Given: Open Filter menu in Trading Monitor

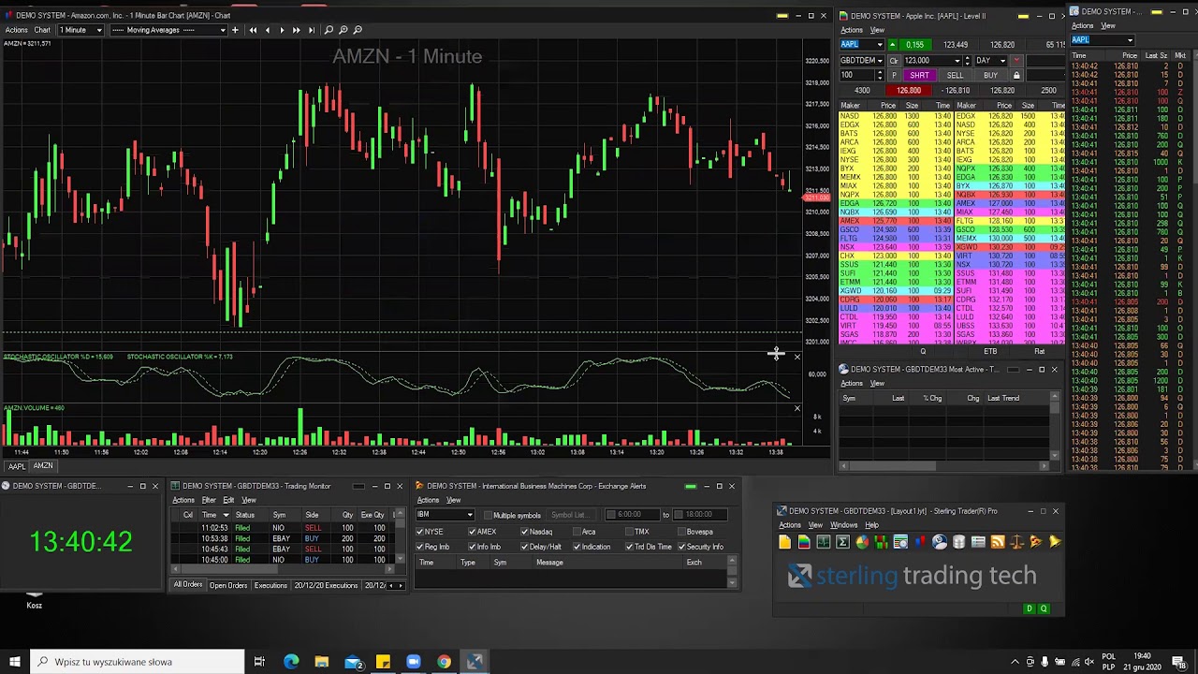Looking at the screenshot, I should click(x=208, y=500).
